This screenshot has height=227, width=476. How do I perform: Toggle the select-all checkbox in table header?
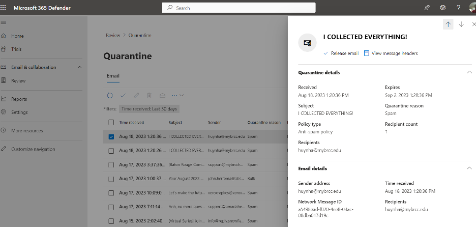click(x=111, y=122)
